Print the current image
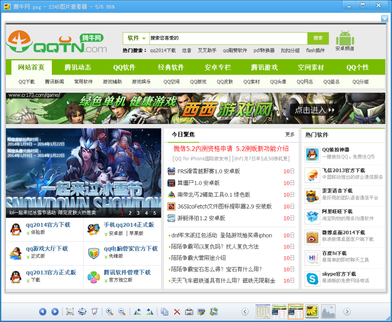This screenshot has width=392, height=322. coord(189,312)
